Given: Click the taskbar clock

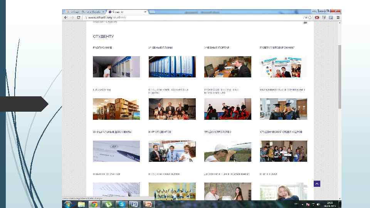Looking at the screenshot, I should point(330,204).
